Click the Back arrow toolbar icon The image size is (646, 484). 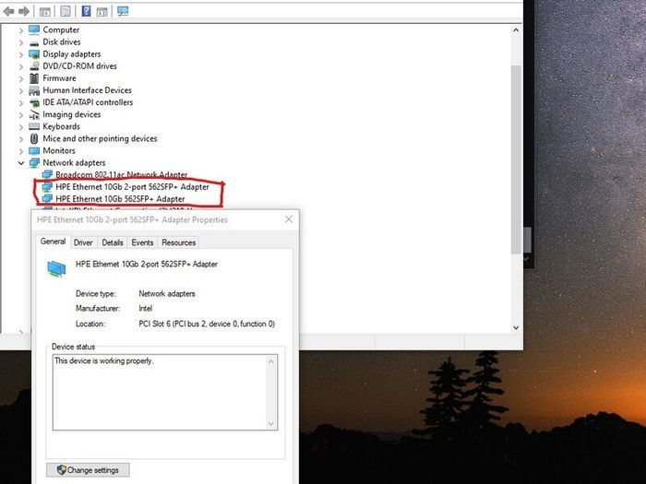tap(8, 11)
